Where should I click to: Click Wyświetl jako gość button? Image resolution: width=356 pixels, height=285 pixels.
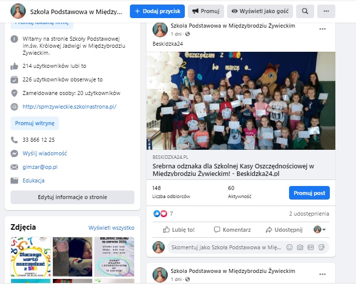click(x=260, y=12)
